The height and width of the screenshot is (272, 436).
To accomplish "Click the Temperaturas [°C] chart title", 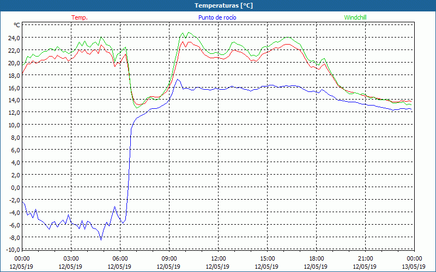I will 223,5.
